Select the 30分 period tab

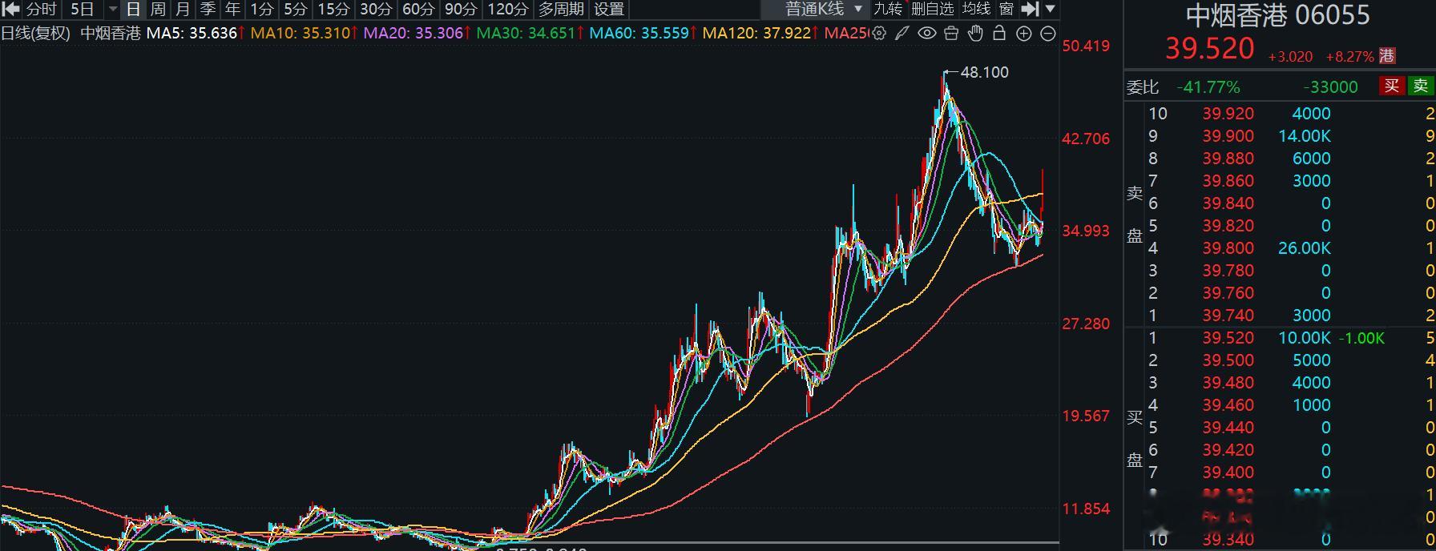(x=376, y=10)
